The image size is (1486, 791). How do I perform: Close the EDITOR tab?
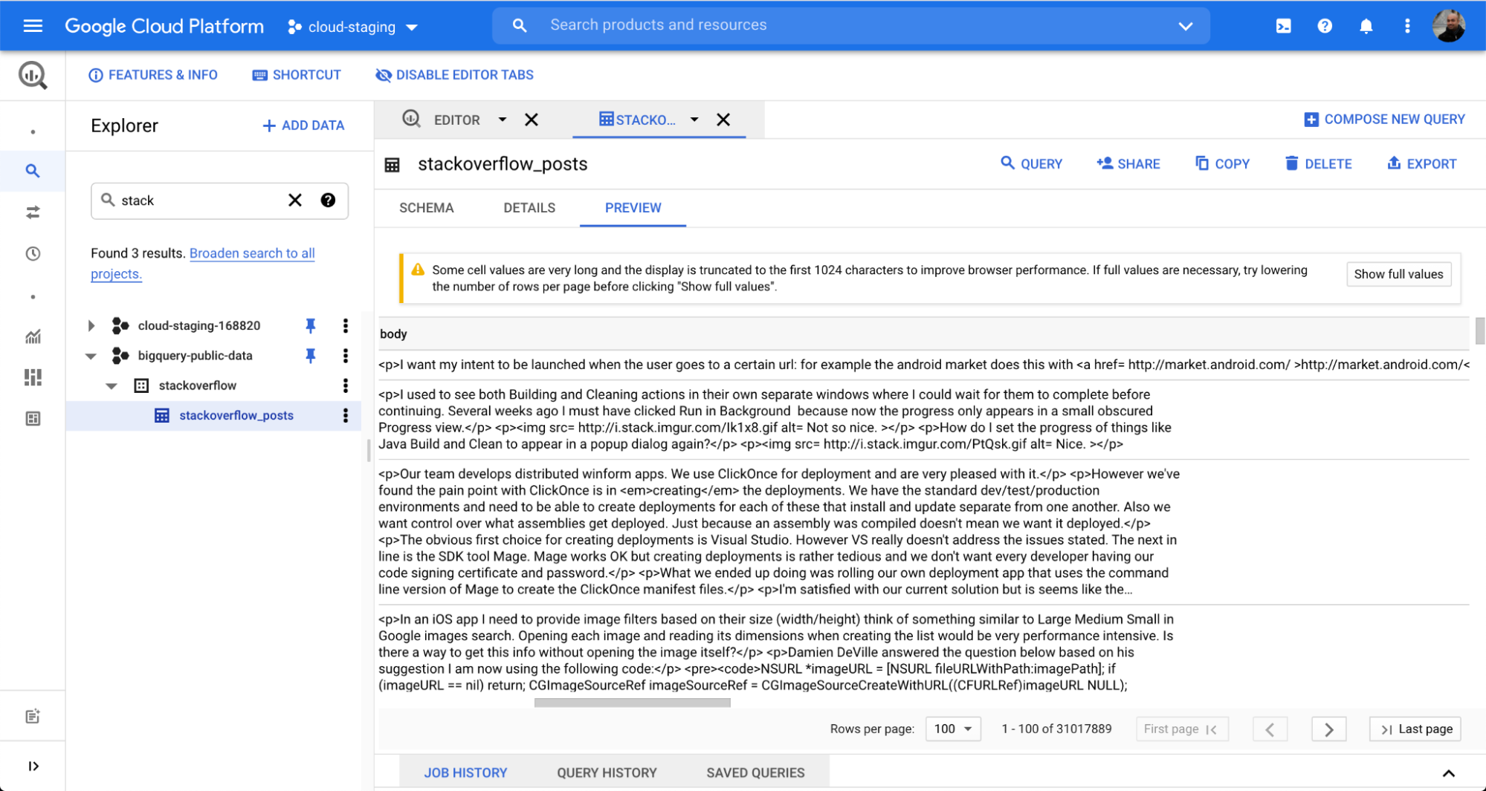532,120
